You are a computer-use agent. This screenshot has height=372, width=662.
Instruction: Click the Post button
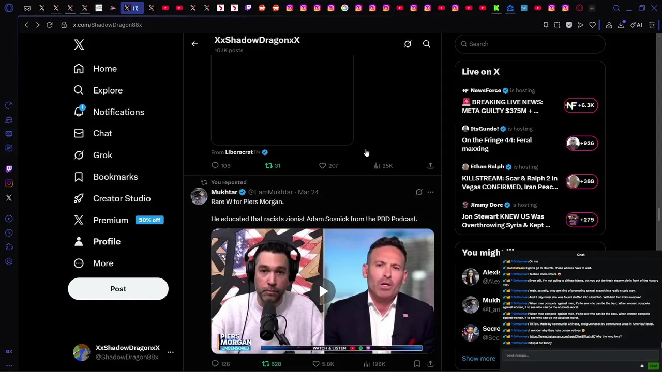click(x=118, y=289)
